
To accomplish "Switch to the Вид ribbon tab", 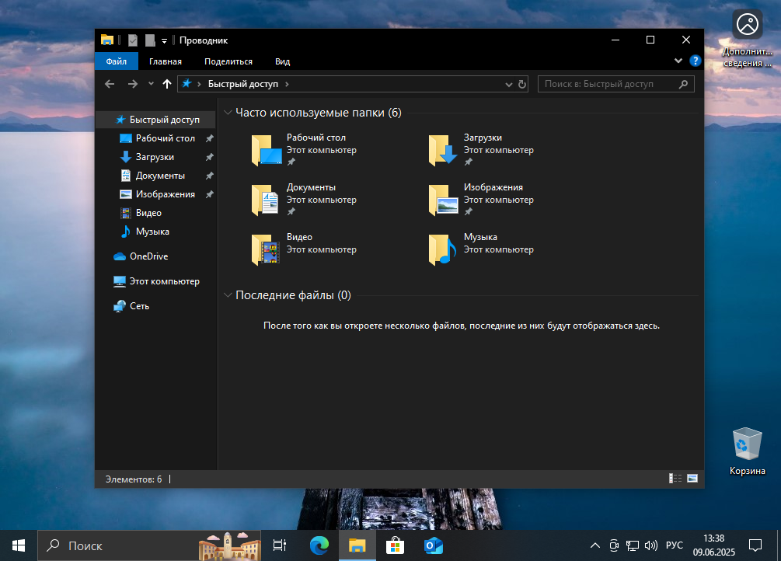I will coord(281,61).
